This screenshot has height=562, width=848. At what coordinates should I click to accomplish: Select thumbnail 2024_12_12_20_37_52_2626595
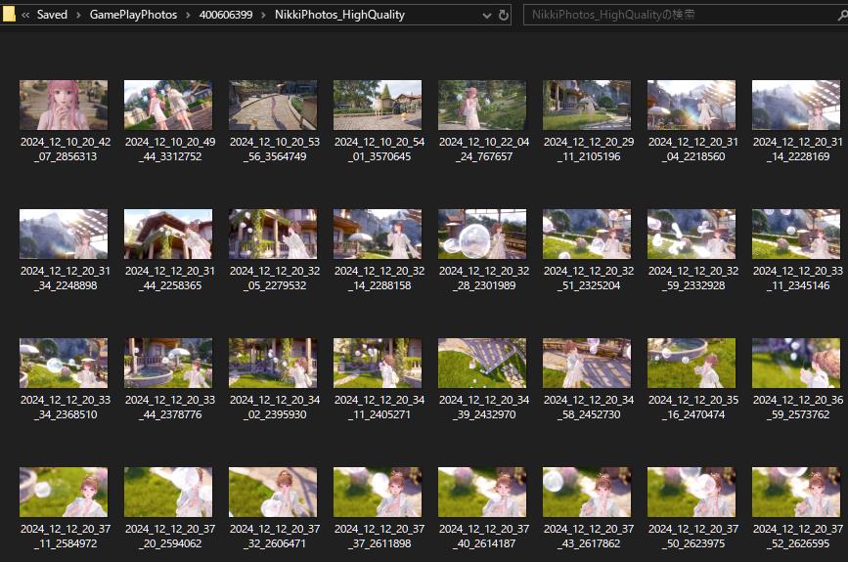796,493
